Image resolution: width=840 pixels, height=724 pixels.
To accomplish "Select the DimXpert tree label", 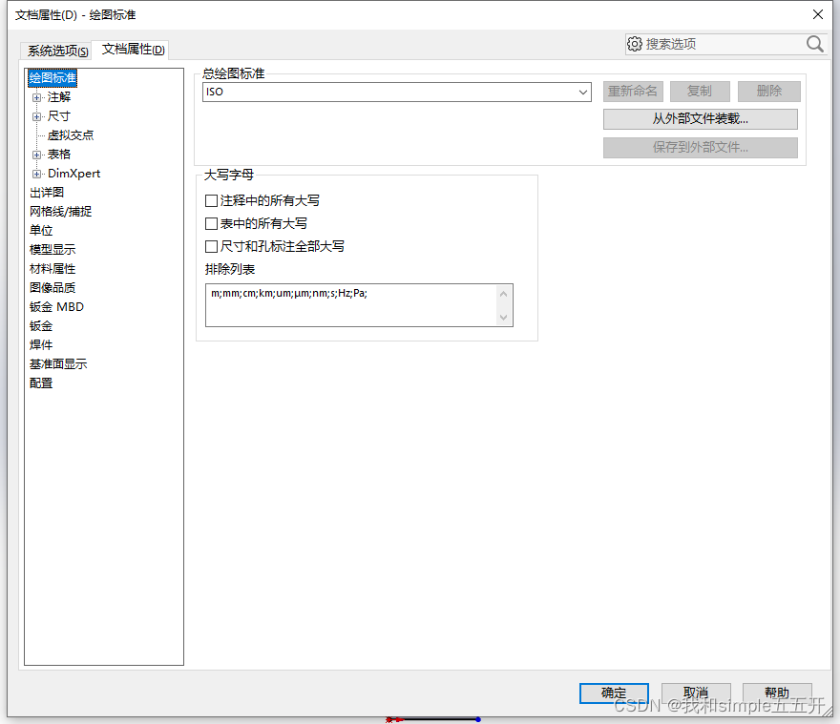I will [x=73, y=174].
